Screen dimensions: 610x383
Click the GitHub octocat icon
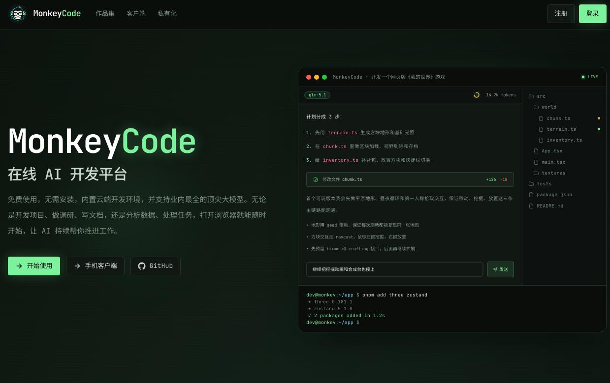[x=142, y=266]
